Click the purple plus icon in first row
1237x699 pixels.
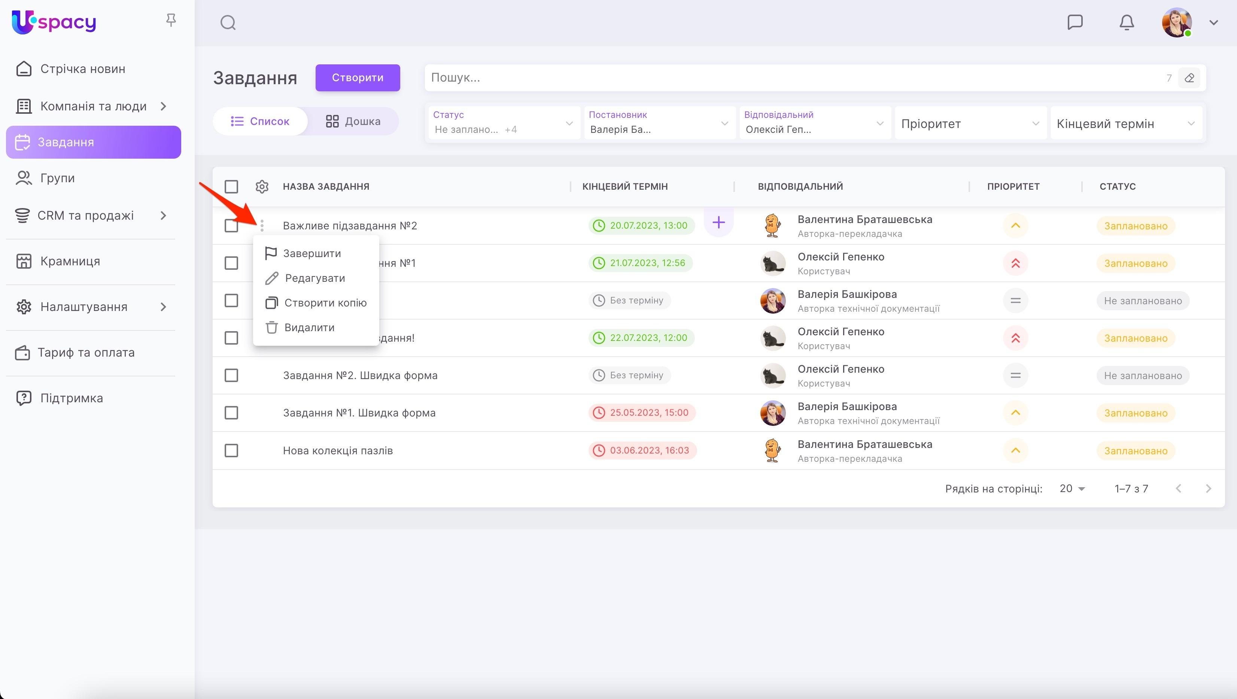[x=718, y=222]
